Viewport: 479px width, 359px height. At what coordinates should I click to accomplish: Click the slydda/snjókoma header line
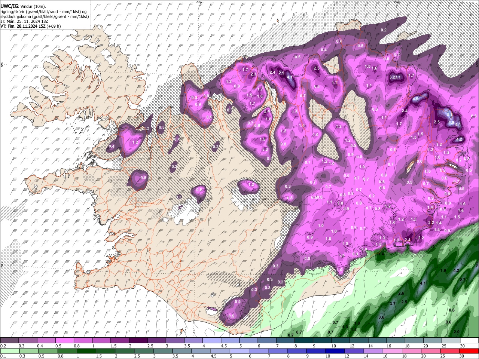pyautogui.click(x=45, y=16)
